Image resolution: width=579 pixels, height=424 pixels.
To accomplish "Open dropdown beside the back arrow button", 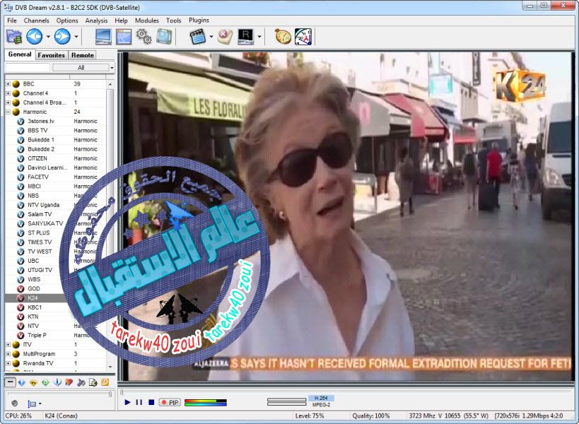I will click(48, 37).
